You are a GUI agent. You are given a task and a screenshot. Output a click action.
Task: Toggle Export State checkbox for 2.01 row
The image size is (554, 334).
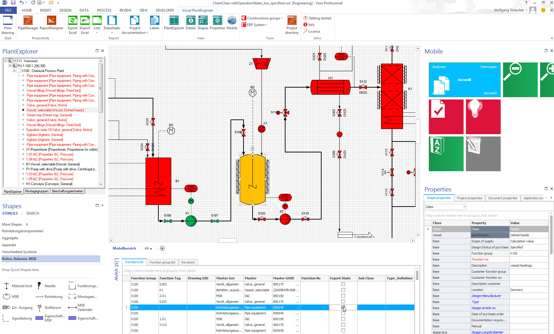(343, 296)
